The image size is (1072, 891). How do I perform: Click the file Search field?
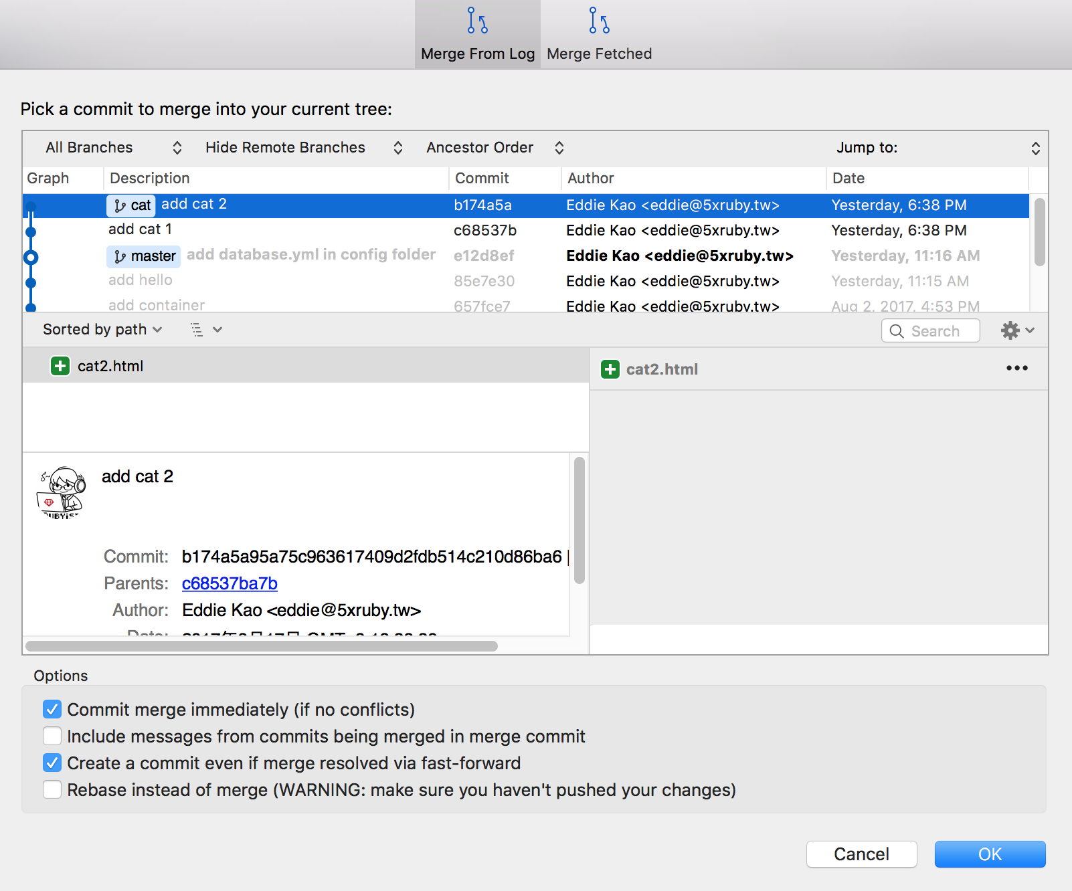pyautogui.click(x=931, y=331)
